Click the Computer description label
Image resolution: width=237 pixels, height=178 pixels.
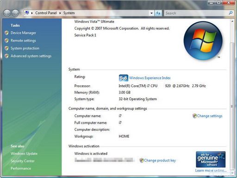click(x=92, y=129)
